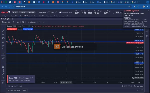This screenshot has height=93, width=150.
Task: Open the Watchlist view button
Action: pos(31,12)
